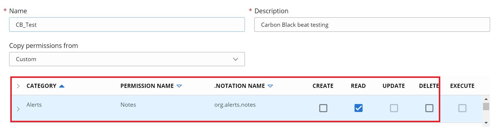
Task: Uncheck Read permission for Alerts Notes
Action: (x=358, y=108)
